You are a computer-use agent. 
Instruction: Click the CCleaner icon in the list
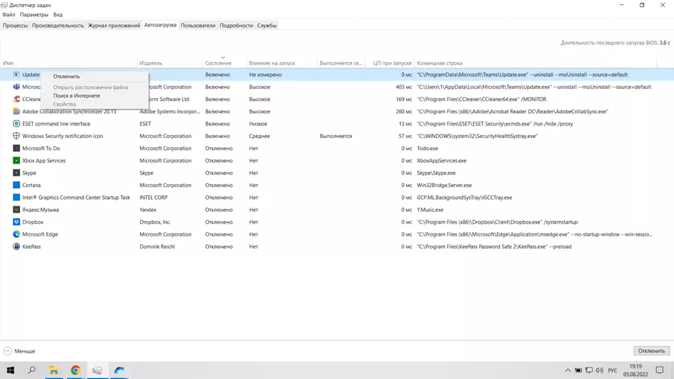point(17,99)
